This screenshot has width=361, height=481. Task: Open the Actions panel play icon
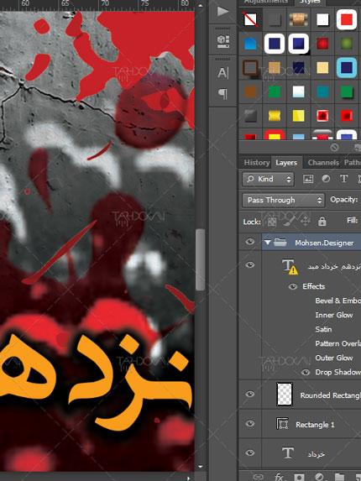223,12
